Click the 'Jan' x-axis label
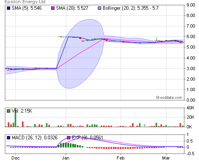199x162 pixels. tap(66, 158)
